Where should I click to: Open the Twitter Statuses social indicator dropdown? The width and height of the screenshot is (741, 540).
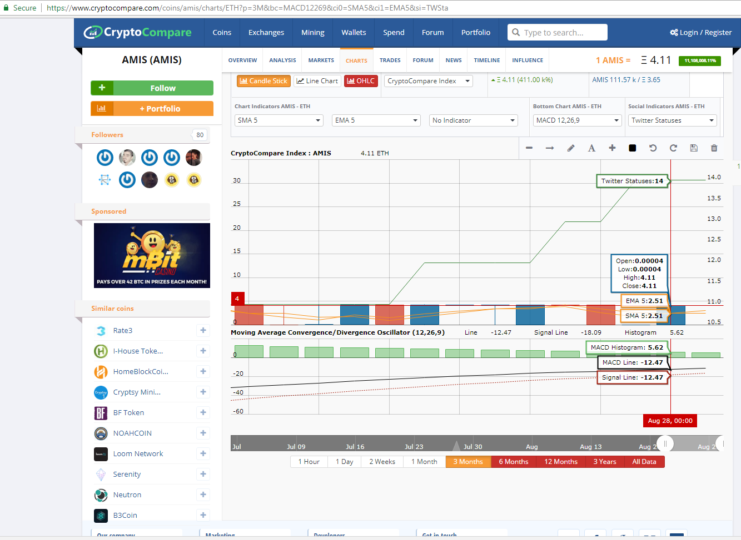673,120
